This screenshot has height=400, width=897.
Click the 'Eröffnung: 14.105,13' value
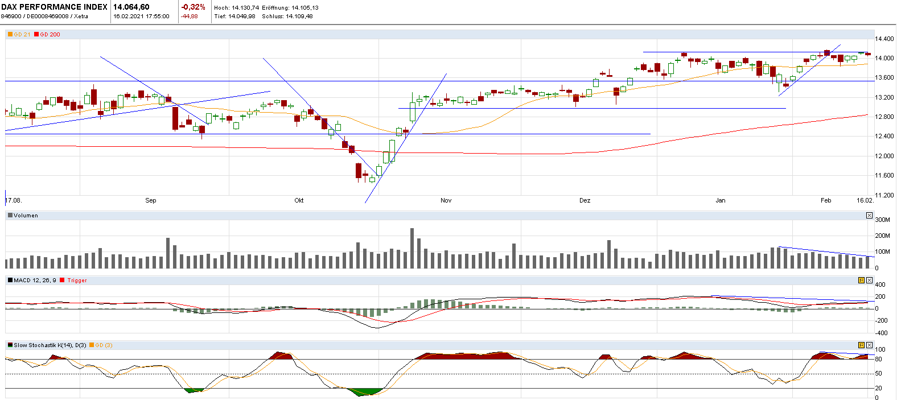coord(290,8)
